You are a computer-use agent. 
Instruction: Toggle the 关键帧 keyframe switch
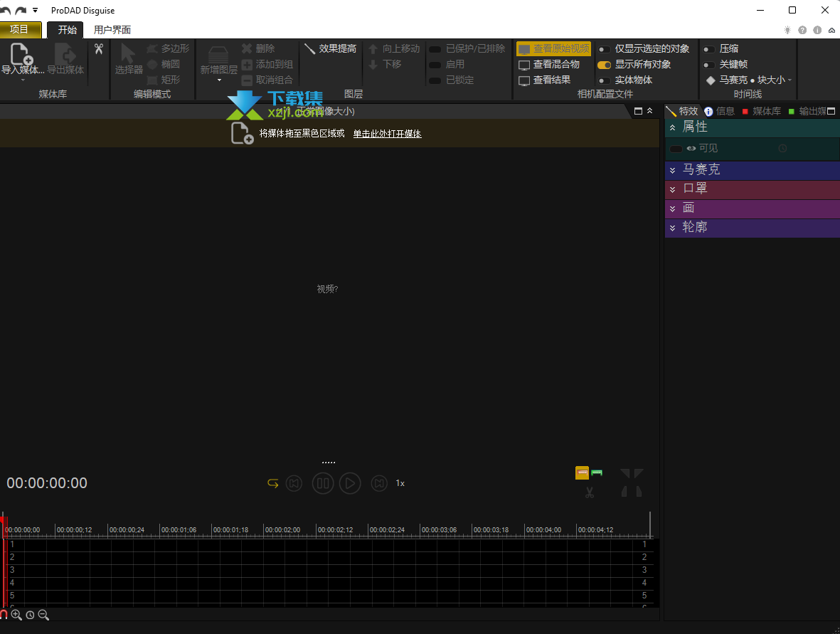pyautogui.click(x=708, y=65)
